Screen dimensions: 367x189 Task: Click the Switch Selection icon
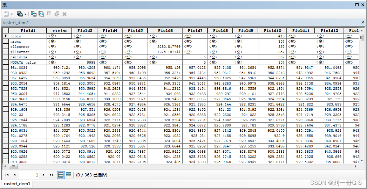[x=41, y=14]
